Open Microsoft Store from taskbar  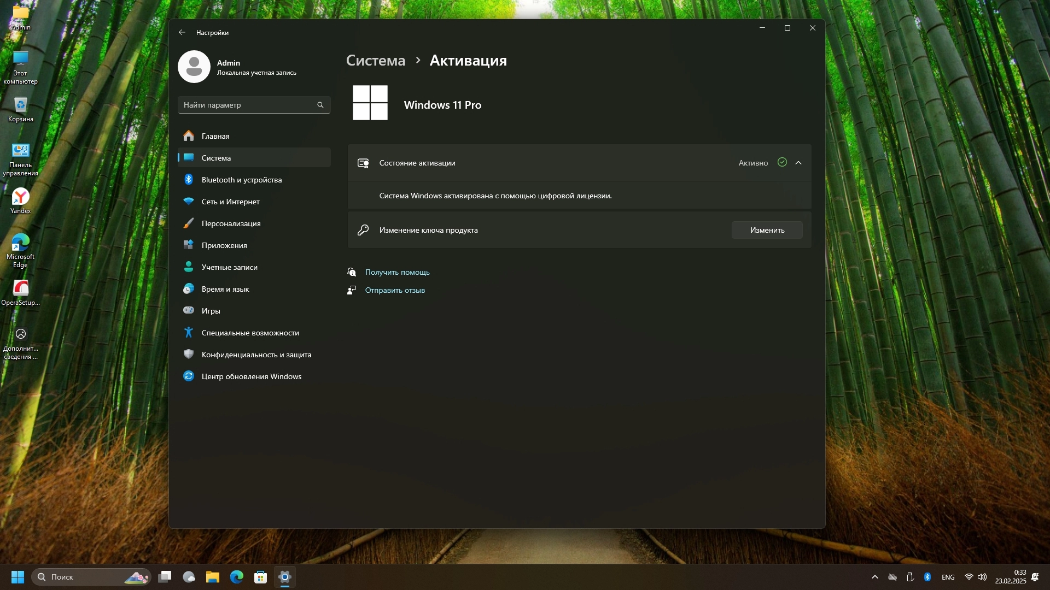261,577
